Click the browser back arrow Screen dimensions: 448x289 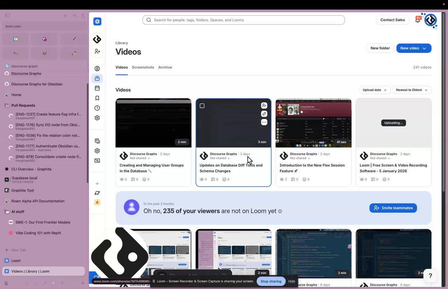coord(65,16)
